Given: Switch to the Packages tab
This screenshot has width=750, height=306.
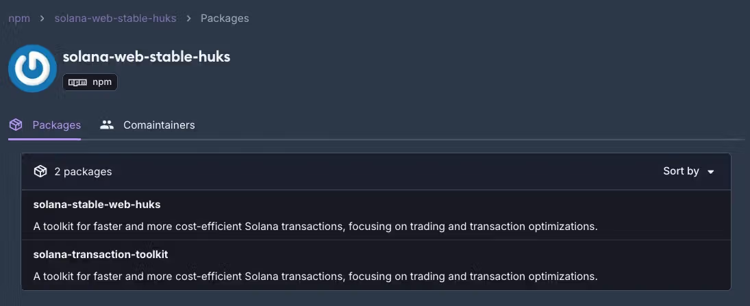Looking at the screenshot, I should tap(57, 125).
